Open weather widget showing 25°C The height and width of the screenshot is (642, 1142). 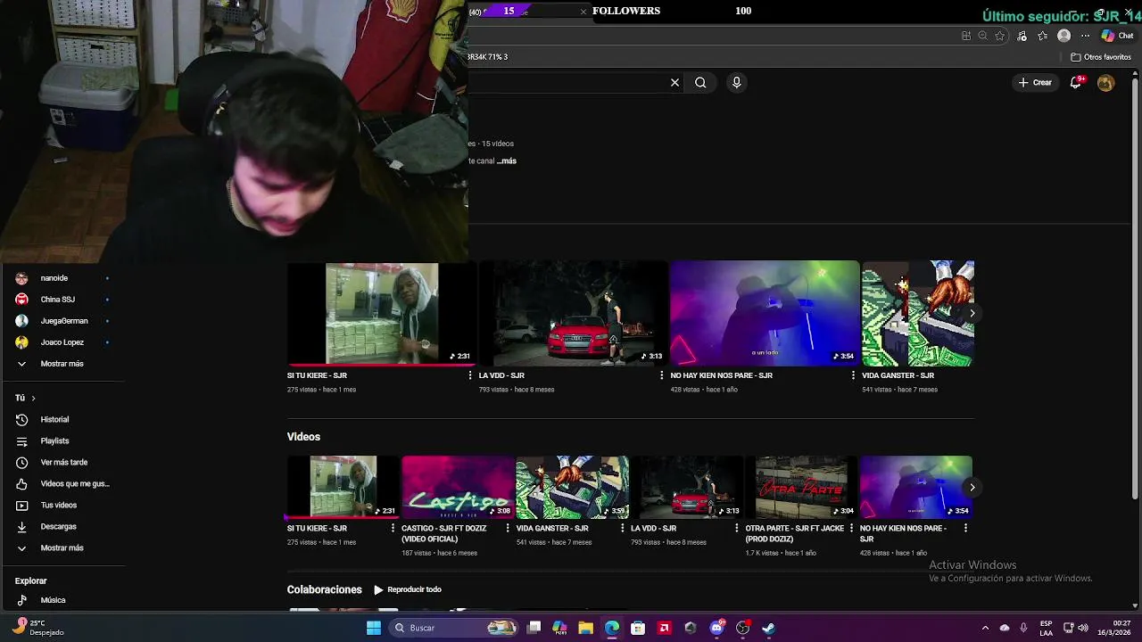36,628
